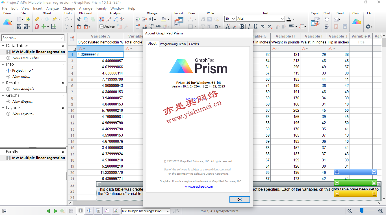Click New Graph... link
This screenshot has height=215, width=386.
(23, 102)
